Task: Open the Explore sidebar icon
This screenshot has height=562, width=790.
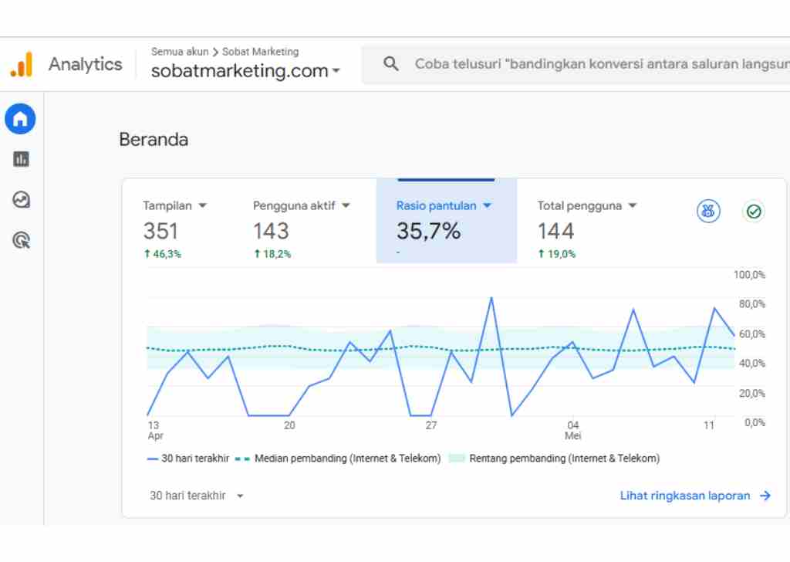Action: (x=21, y=200)
